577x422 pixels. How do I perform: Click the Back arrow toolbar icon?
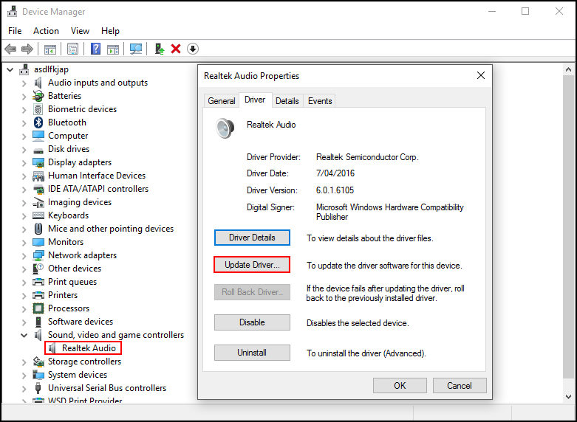point(10,49)
